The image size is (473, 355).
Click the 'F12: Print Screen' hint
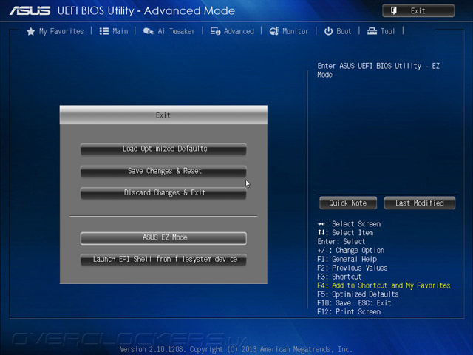tap(349, 312)
